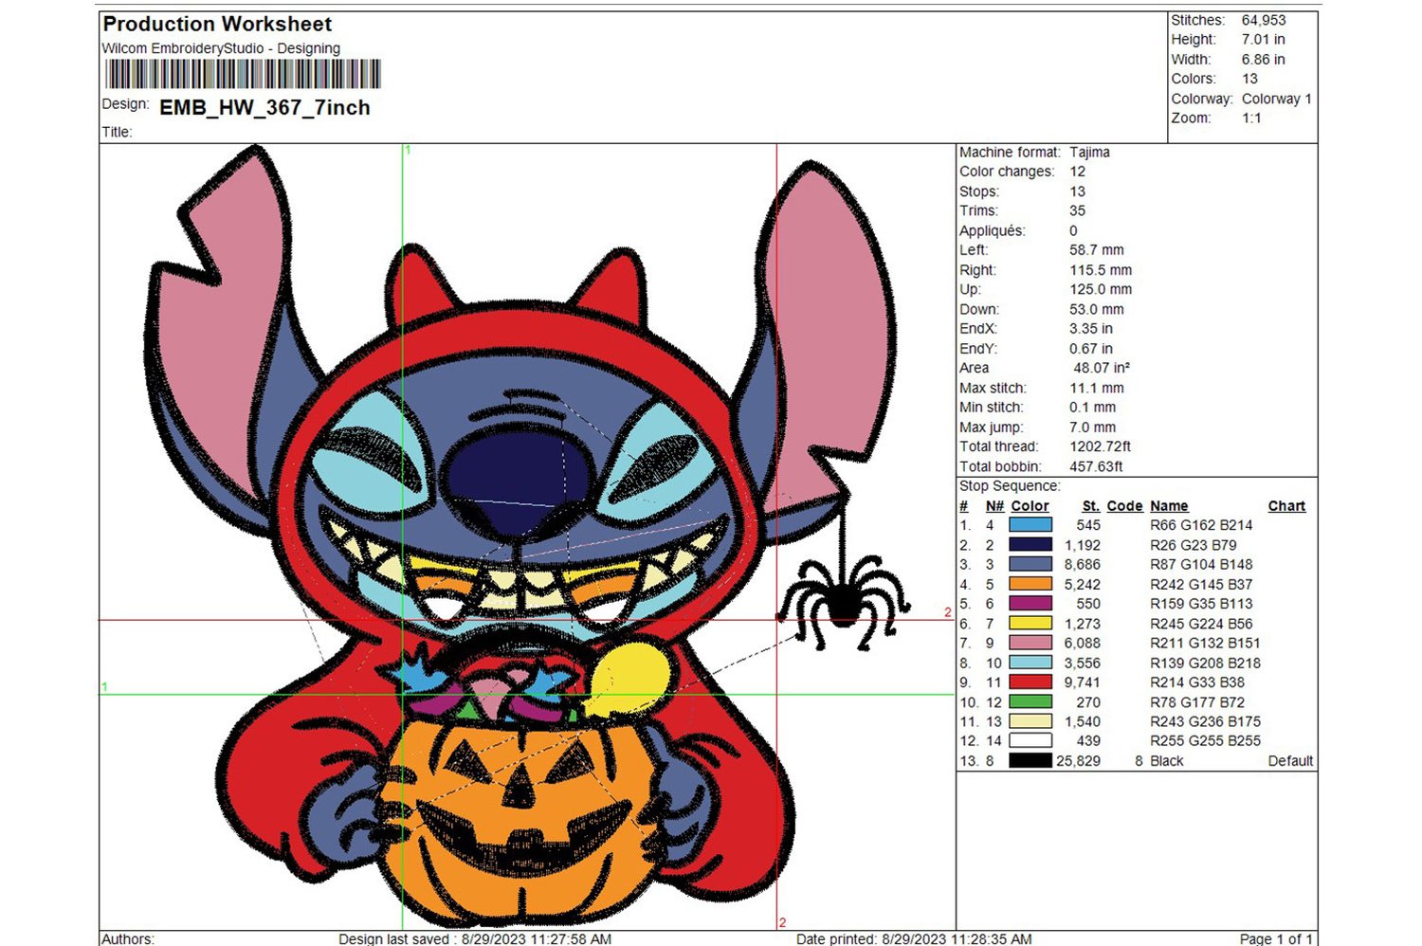Click the Min stitch value "0.1 mm"
Screen dimensions: 1422x946
[x=1092, y=408]
